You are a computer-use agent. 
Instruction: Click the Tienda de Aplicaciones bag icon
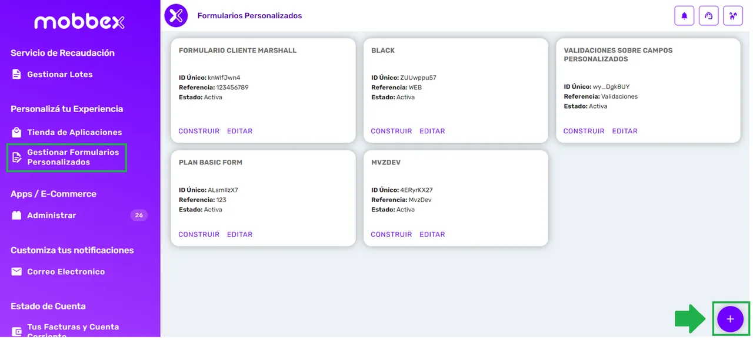point(16,132)
